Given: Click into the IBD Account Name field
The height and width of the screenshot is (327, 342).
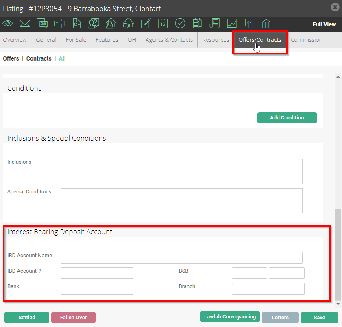Looking at the screenshot, I should click(181, 258).
